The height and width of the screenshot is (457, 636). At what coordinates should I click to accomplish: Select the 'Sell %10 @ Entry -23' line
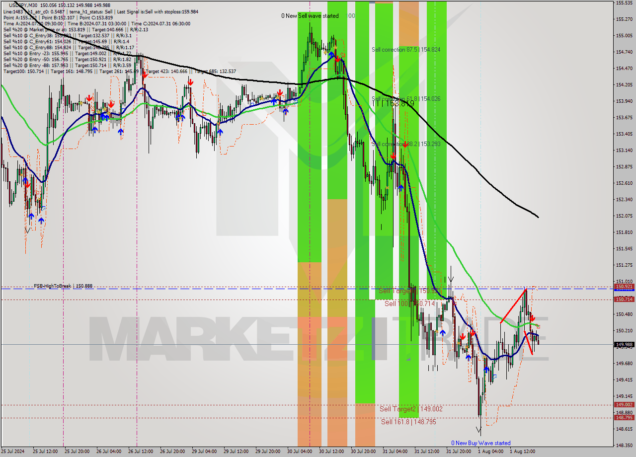coord(67,53)
